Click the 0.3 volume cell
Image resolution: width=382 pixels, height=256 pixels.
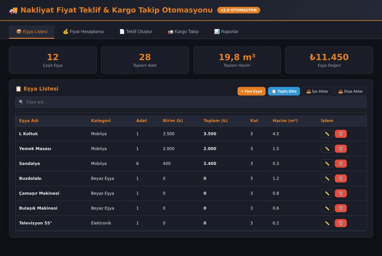276,164
